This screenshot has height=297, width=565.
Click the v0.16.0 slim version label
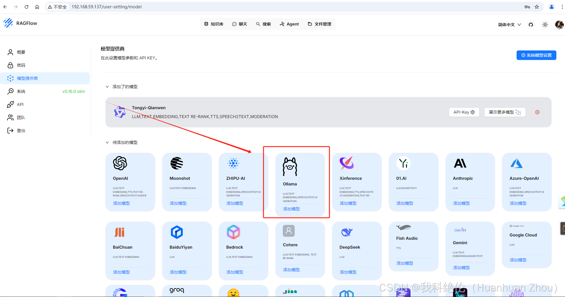(74, 91)
